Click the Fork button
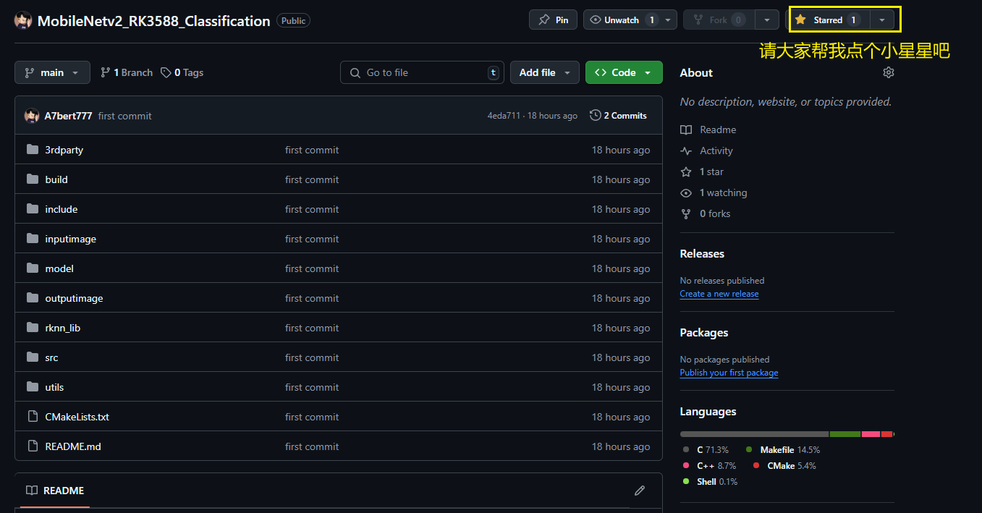Image resolution: width=982 pixels, height=513 pixels. click(719, 20)
